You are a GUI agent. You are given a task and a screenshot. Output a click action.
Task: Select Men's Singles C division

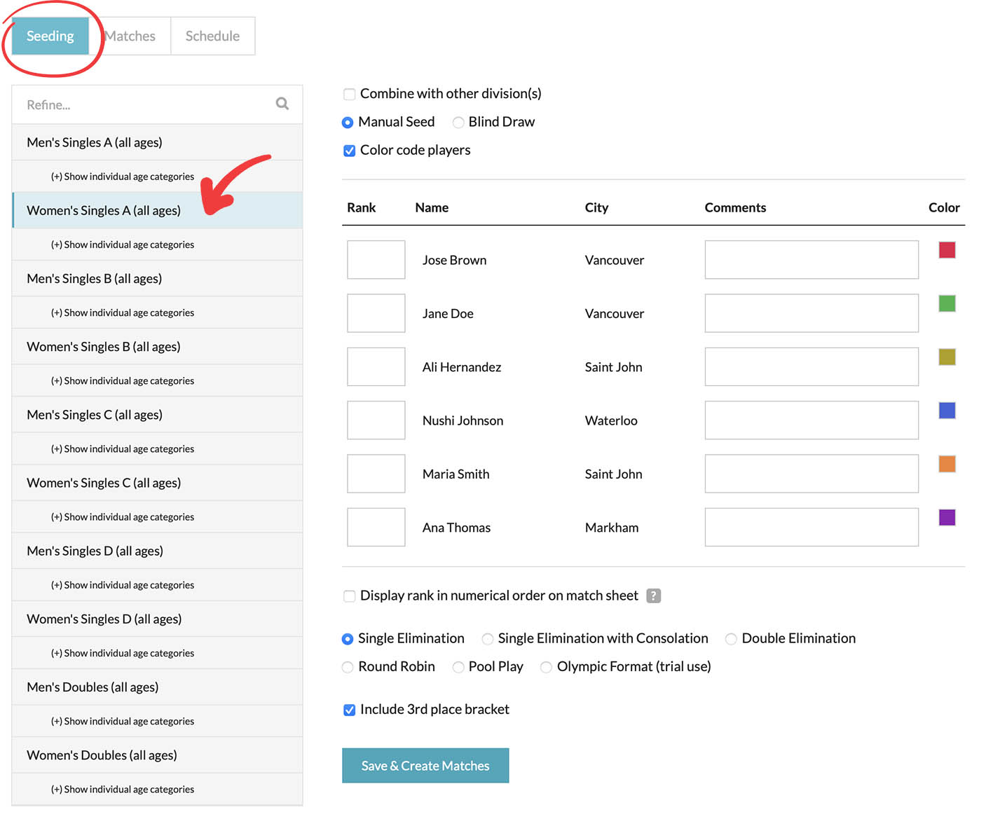[95, 415]
